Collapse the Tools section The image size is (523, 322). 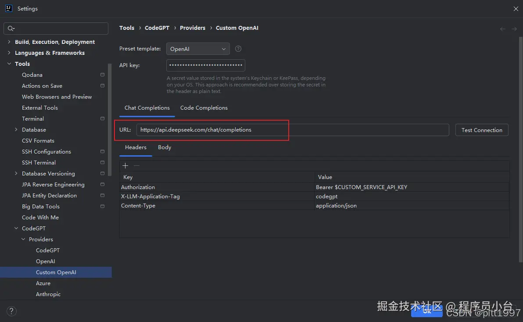9,64
